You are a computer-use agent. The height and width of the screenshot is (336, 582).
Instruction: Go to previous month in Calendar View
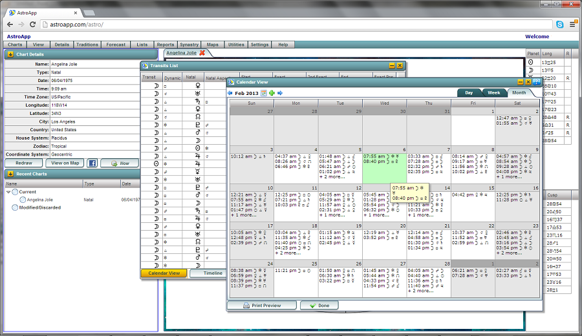point(230,93)
